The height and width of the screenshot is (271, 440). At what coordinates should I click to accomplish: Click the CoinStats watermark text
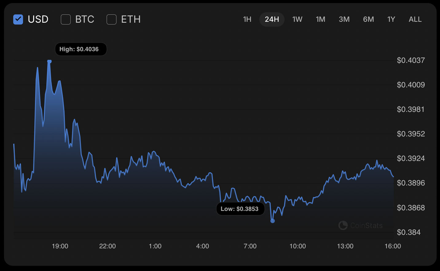pyautogui.click(x=366, y=226)
